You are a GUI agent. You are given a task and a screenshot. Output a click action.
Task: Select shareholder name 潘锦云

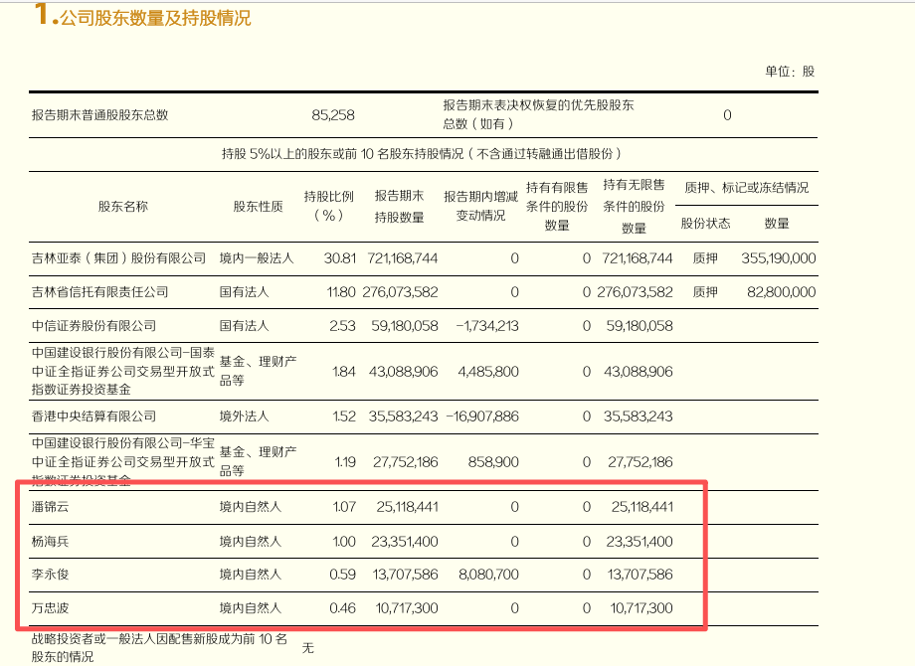50,507
